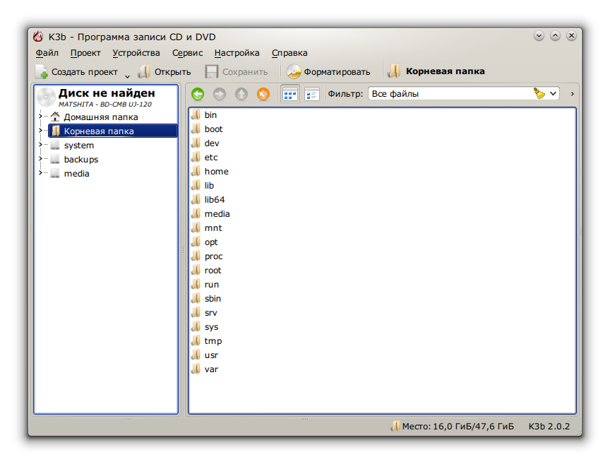Click the broom icon to clear filter
610x464 pixels.
pyautogui.click(x=540, y=93)
